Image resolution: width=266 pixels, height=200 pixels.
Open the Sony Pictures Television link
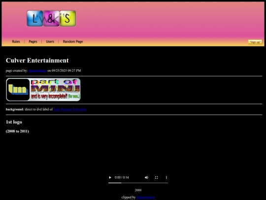[70, 109]
